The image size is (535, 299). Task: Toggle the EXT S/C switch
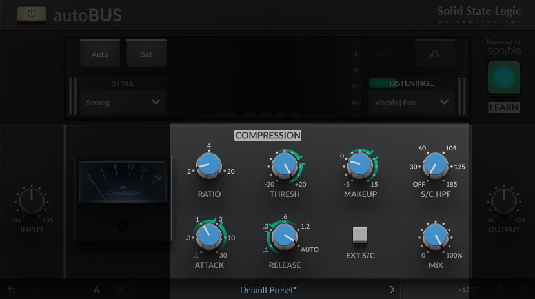click(x=359, y=235)
